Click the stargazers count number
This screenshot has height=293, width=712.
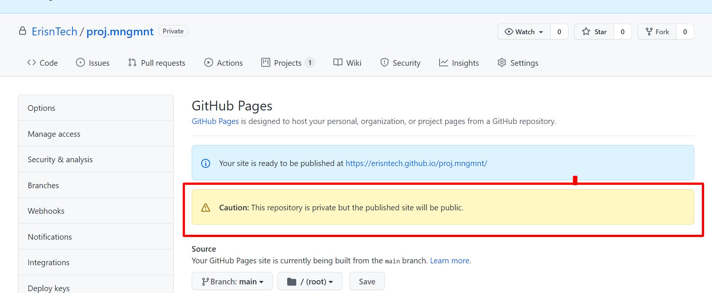point(623,32)
